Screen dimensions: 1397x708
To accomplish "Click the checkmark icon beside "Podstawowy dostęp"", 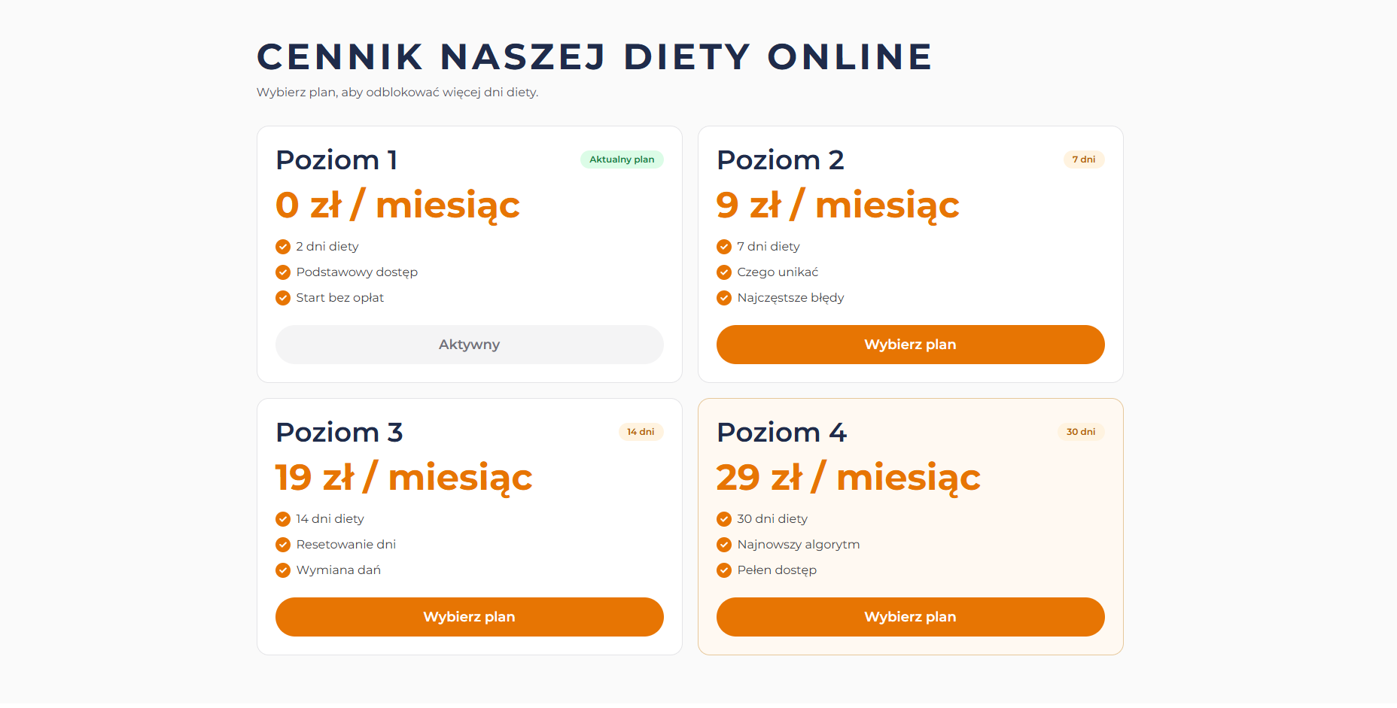I will point(283,272).
